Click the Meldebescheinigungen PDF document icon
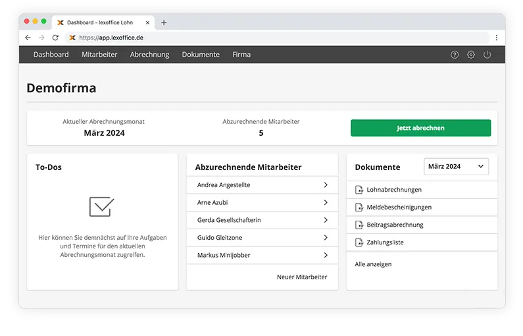 click(359, 208)
